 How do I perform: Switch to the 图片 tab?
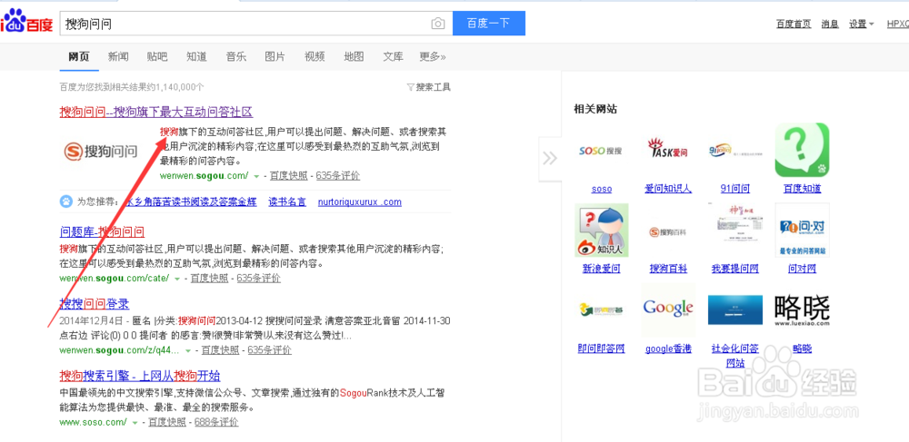click(x=275, y=56)
